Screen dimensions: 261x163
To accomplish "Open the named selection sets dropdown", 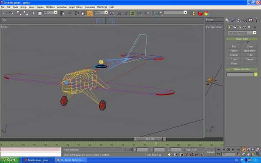I will [185, 12].
